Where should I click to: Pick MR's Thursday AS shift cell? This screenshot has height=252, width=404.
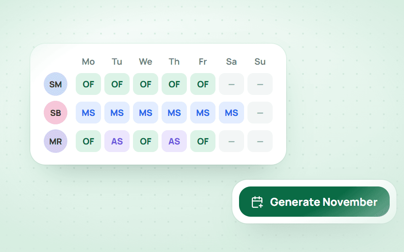(174, 141)
